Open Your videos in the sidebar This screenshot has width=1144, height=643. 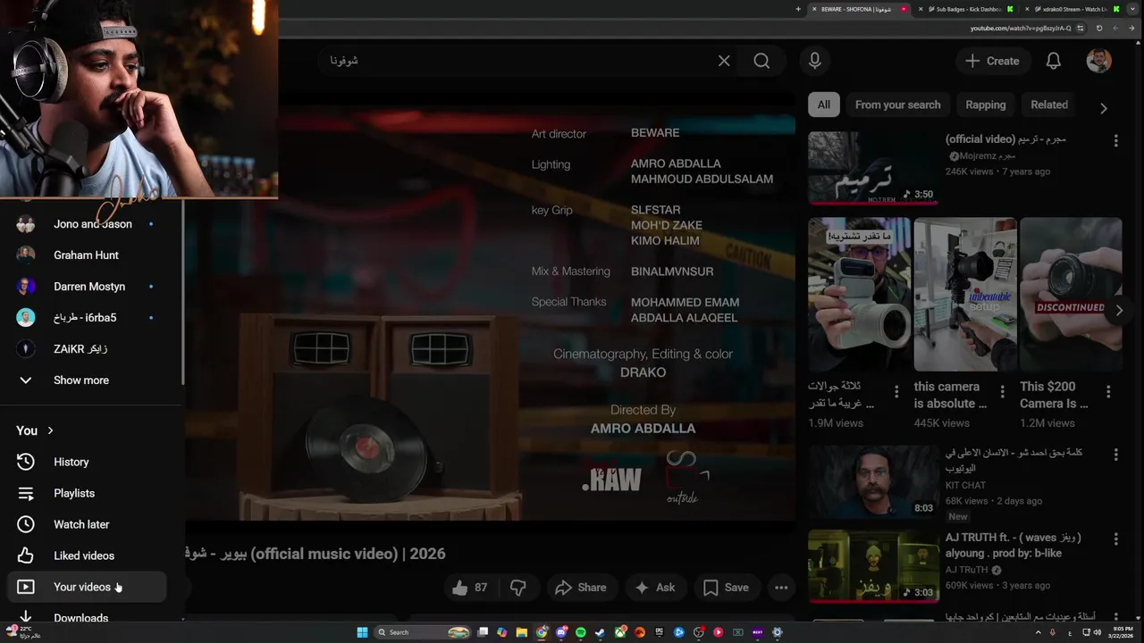click(x=86, y=587)
